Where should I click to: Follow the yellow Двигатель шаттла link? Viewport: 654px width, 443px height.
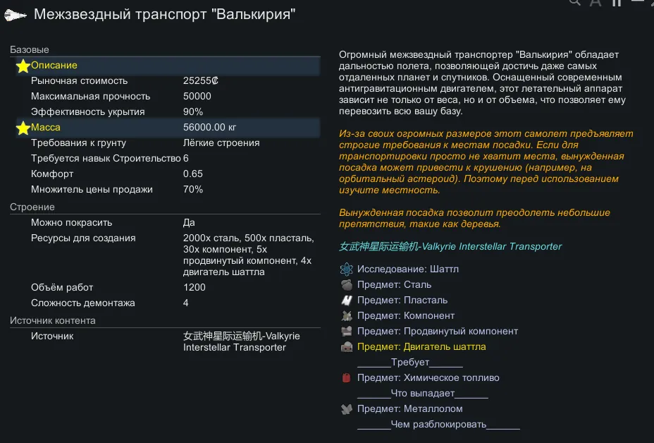click(x=421, y=347)
